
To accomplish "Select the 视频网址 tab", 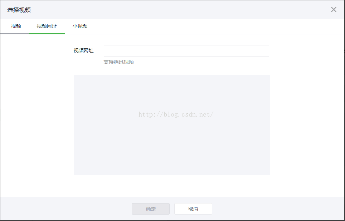I will click(x=47, y=26).
